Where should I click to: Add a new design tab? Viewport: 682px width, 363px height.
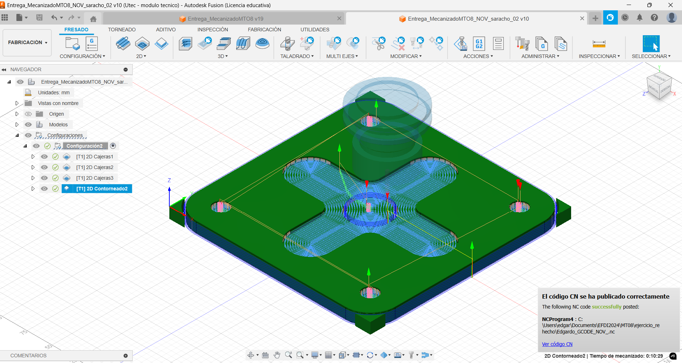pos(595,18)
